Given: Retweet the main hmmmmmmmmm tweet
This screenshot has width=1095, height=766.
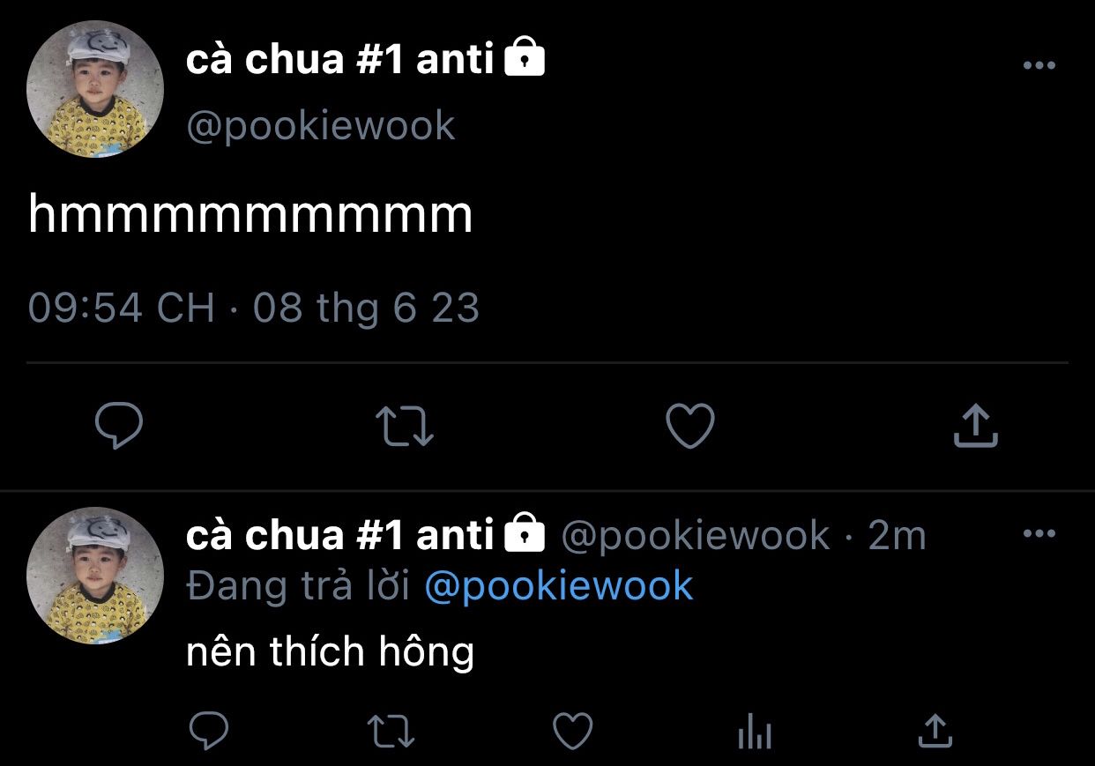Looking at the screenshot, I should (x=405, y=427).
